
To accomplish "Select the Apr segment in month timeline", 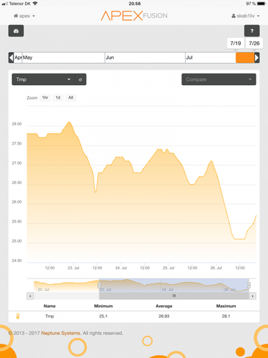I will click(x=18, y=57).
